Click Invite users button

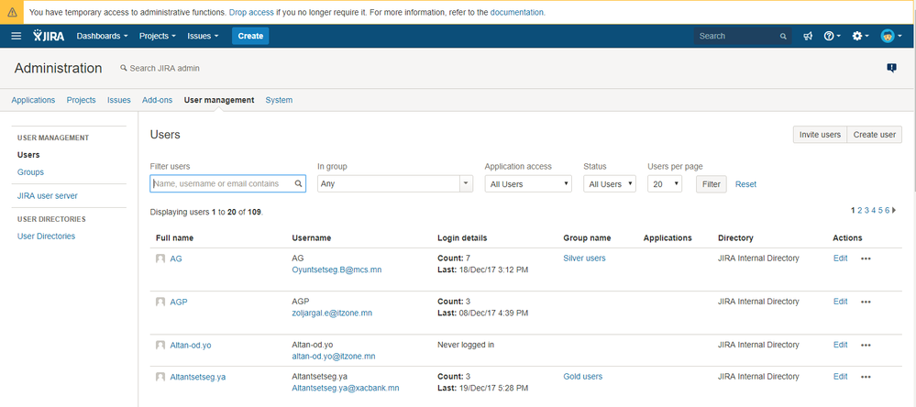click(820, 135)
